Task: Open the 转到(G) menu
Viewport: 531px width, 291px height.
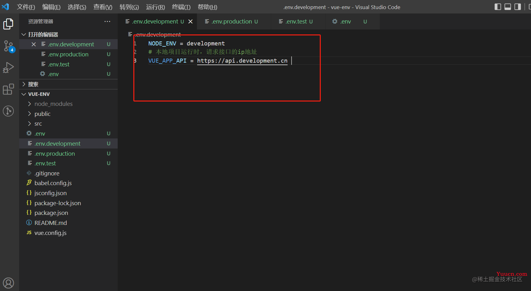Action: [129, 7]
